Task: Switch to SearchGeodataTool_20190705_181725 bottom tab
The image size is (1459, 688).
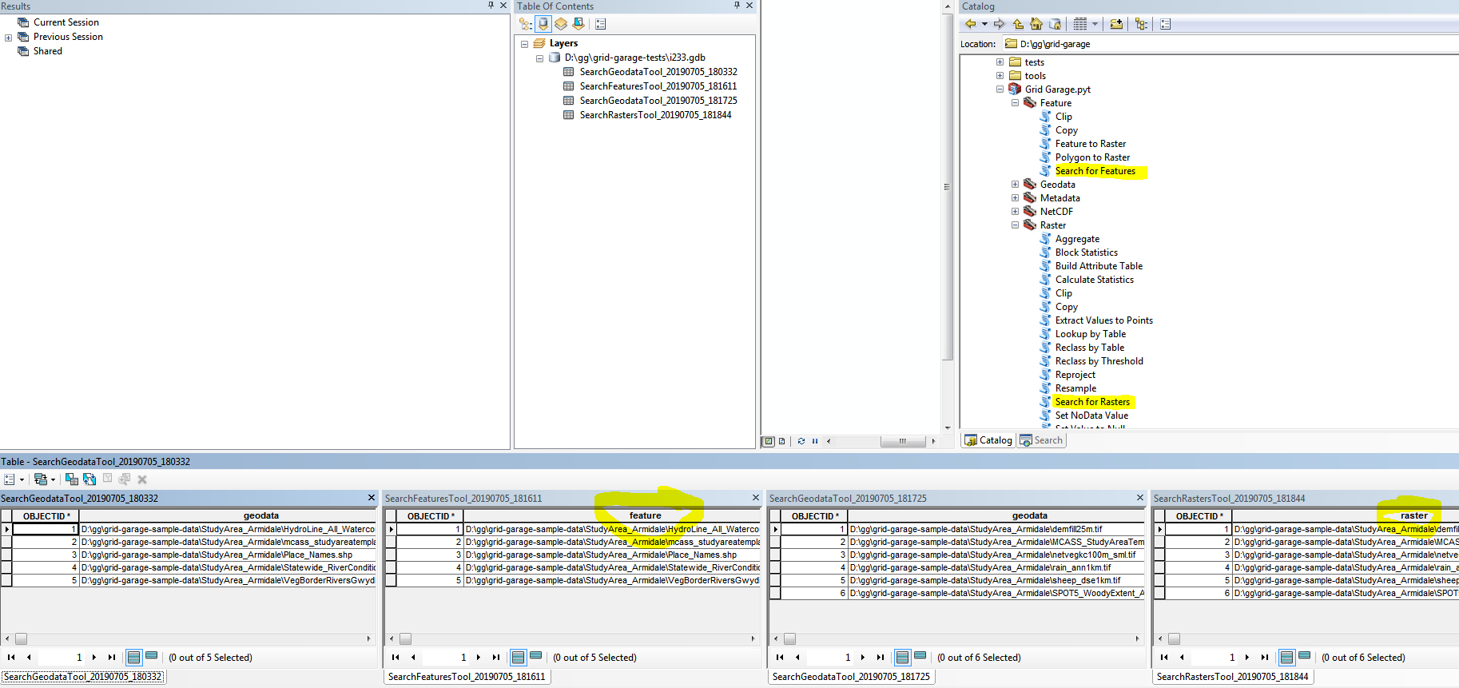Action: tap(851, 677)
